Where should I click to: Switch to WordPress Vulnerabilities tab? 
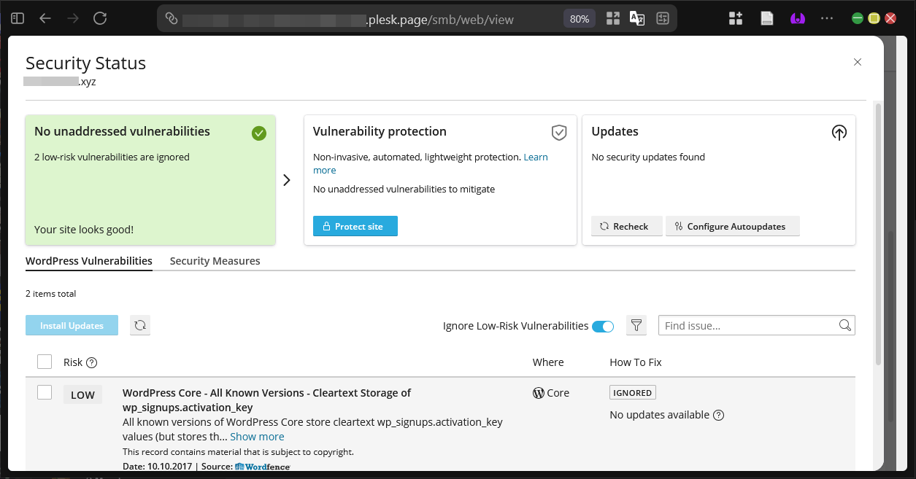89,261
